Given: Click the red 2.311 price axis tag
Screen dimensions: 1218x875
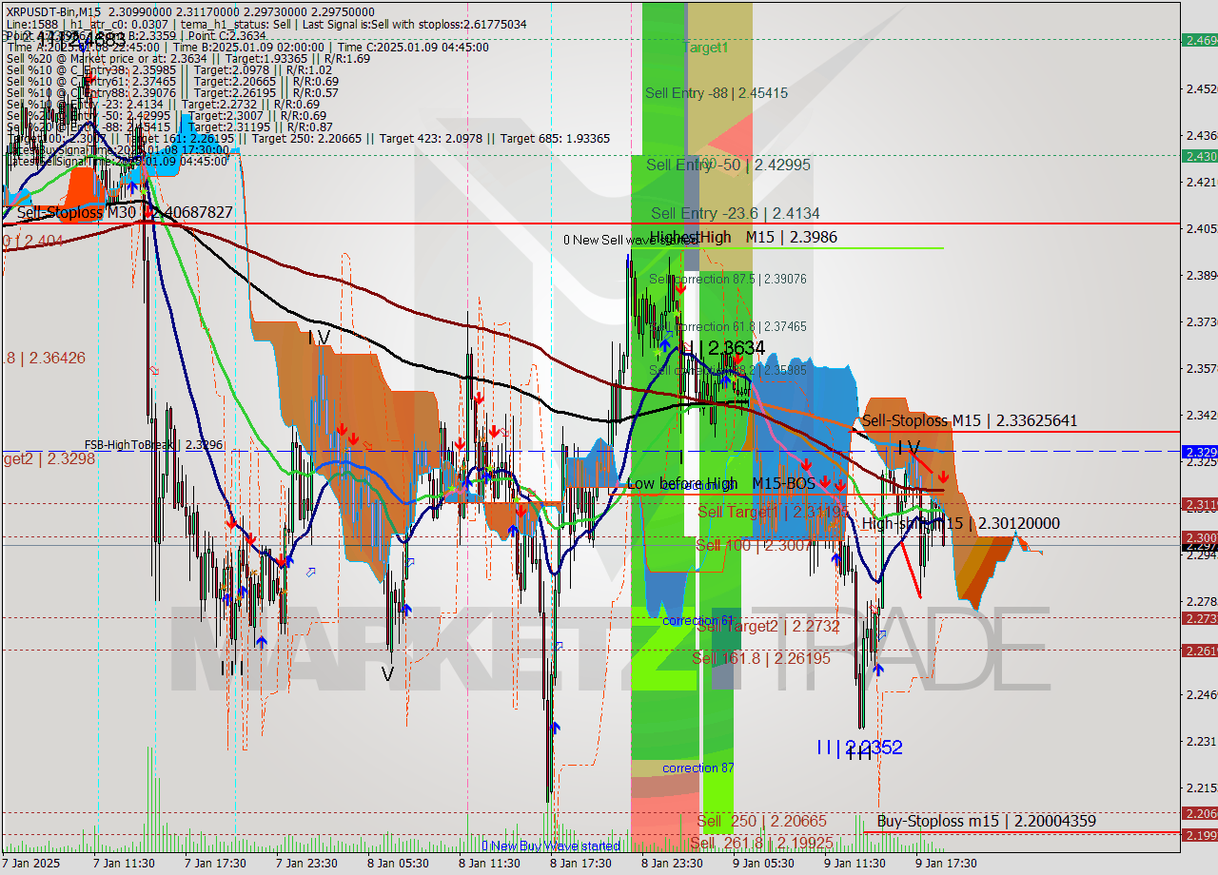Looking at the screenshot, I should (x=1199, y=504).
